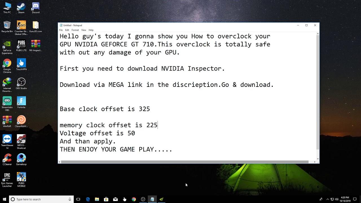The width and height of the screenshot is (361, 203).
Task: Open Mail app from taskbar
Action: coord(115,199)
